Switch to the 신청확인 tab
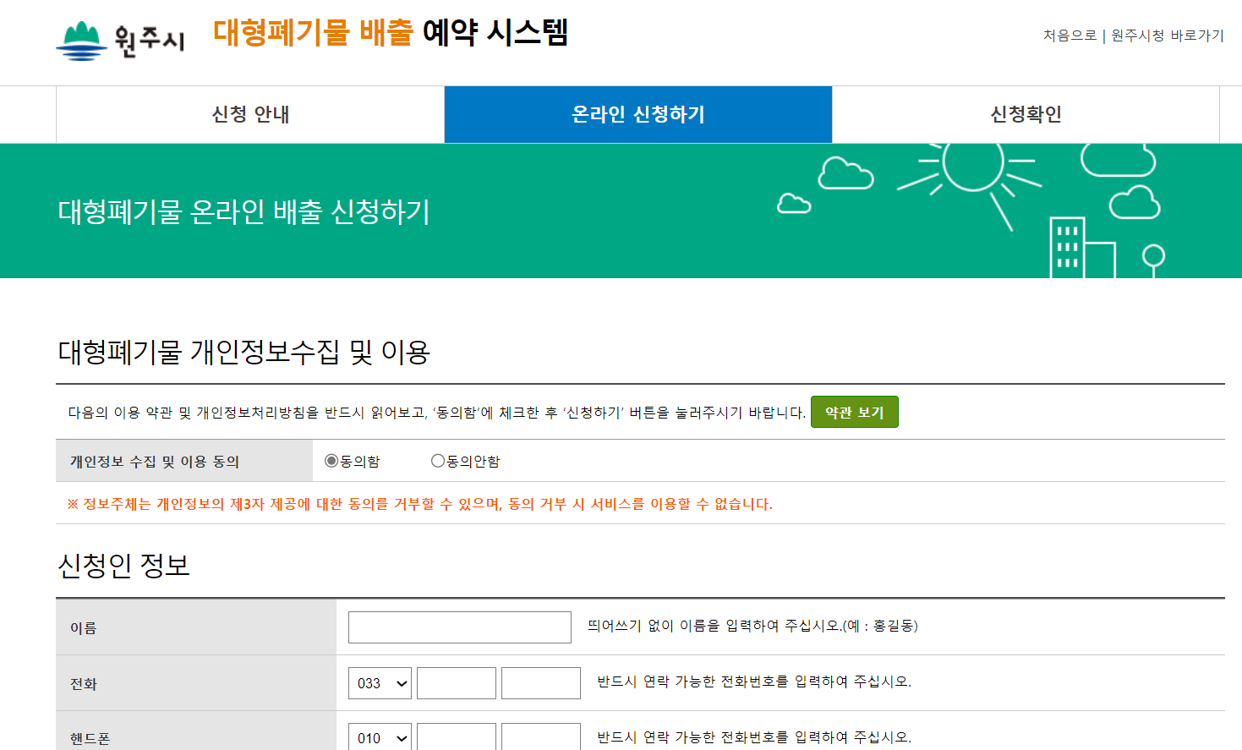 coord(1026,114)
